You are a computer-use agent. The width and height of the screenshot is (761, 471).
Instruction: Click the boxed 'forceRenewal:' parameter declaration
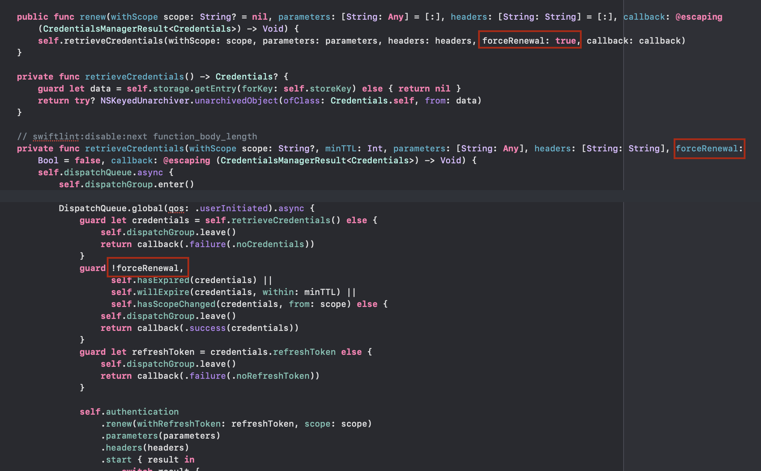click(x=709, y=149)
